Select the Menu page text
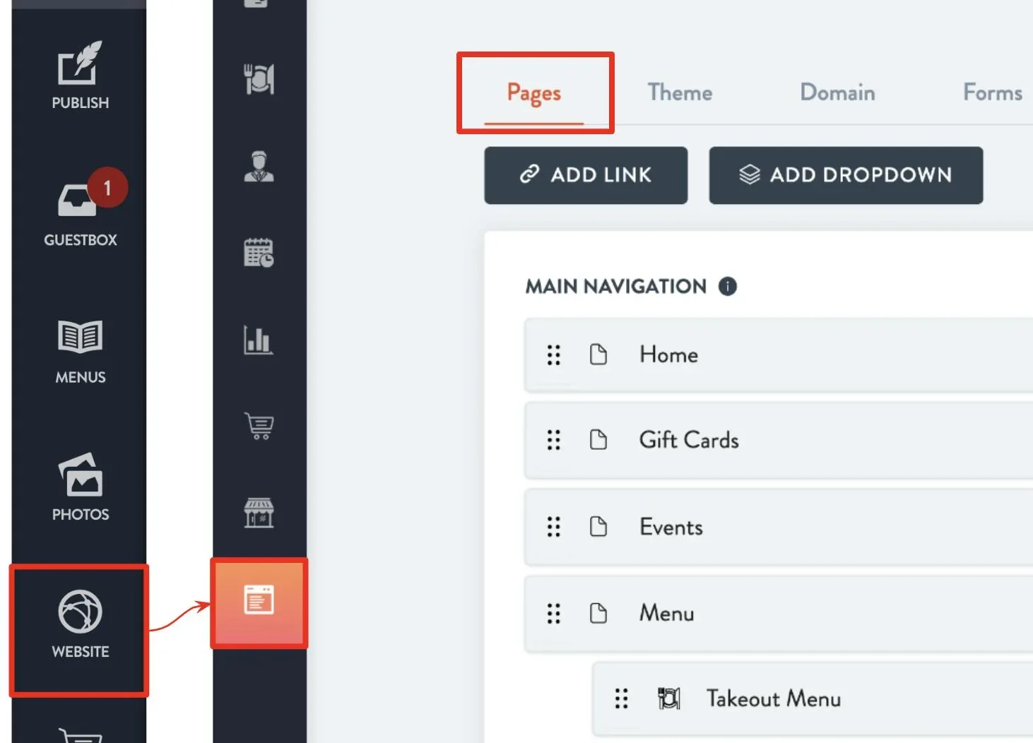 [666, 613]
